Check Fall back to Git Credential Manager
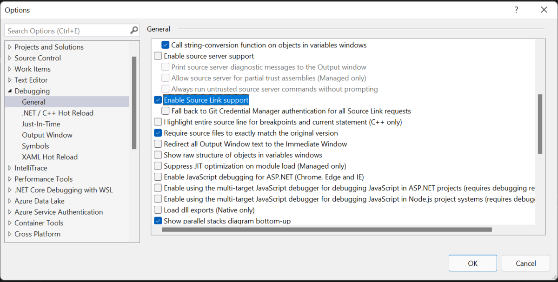 pos(166,111)
